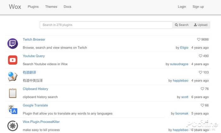Screen dimensions: 221x133
Task: Click the Youtube Query red play icon
Action: point(13,60)
